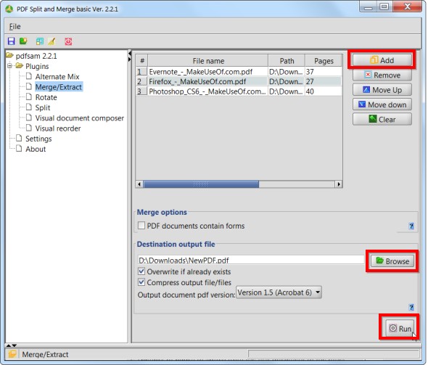The height and width of the screenshot is (365, 428).
Task: Click the PDFsam logo in title bar
Action: 9,9
